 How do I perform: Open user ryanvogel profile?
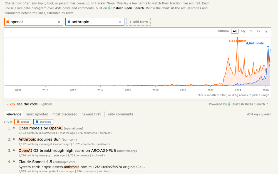(x=45, y=144)
